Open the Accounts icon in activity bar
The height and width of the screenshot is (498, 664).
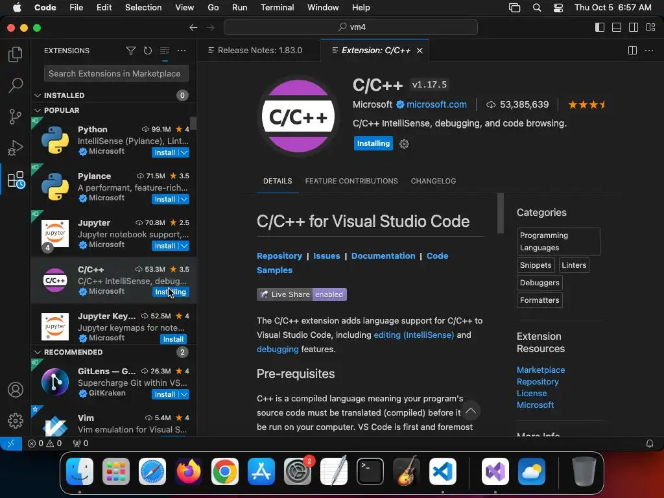tap(16, 390)
